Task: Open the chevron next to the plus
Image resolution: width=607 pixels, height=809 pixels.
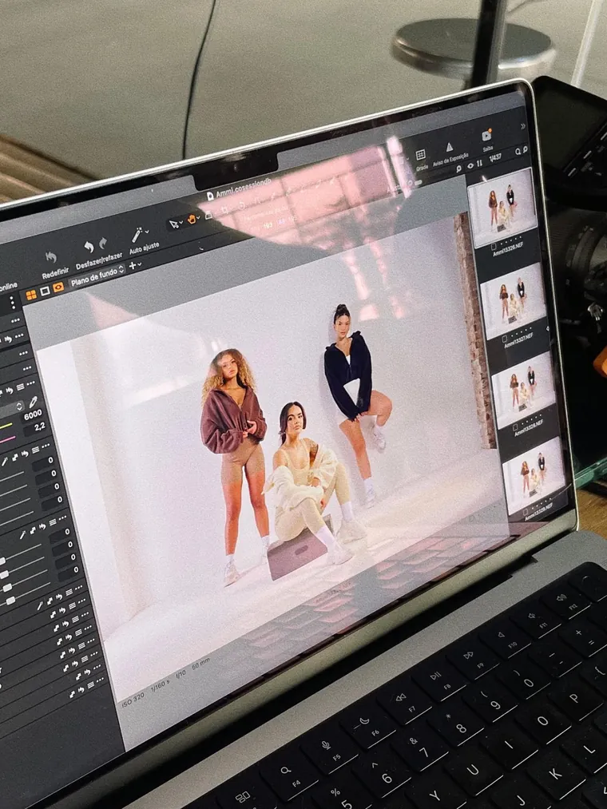Action: click(x=140, y=264)
